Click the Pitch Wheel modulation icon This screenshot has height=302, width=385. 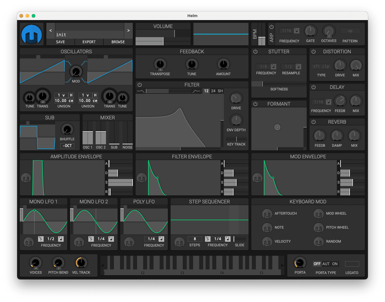(319, 228)
